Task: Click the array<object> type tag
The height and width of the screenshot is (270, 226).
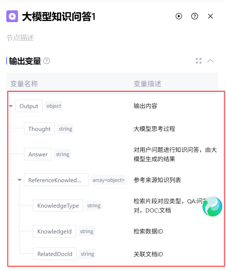Action: (x=109, y=180)
